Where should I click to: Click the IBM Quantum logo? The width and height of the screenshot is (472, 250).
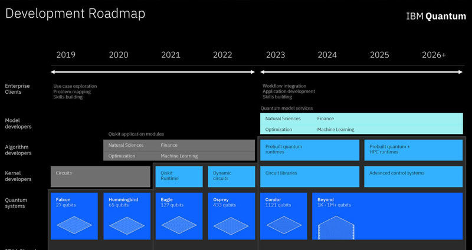436,17
